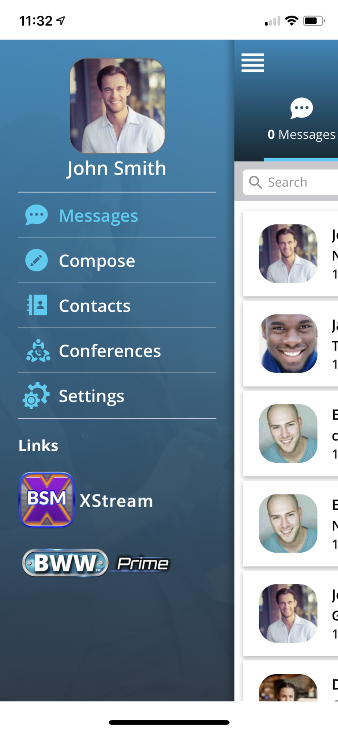Click the Search input field

pyautogui.click(x=290, y=182)
